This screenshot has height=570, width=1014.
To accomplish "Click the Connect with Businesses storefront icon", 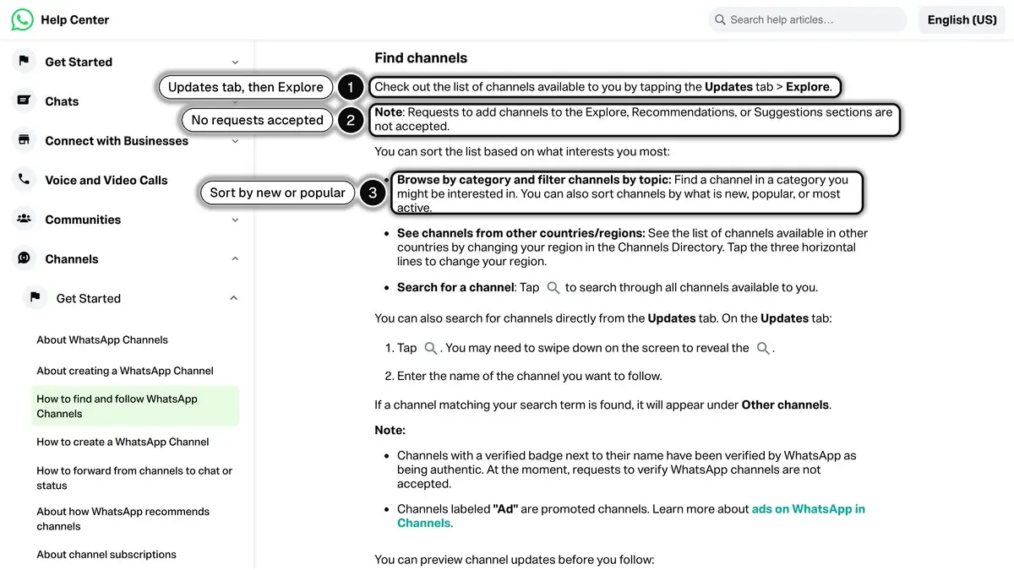I will click(24, 140).
